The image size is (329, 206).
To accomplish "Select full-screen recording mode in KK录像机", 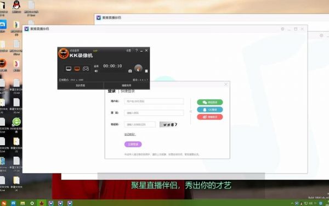I will [x=69, y=69].
